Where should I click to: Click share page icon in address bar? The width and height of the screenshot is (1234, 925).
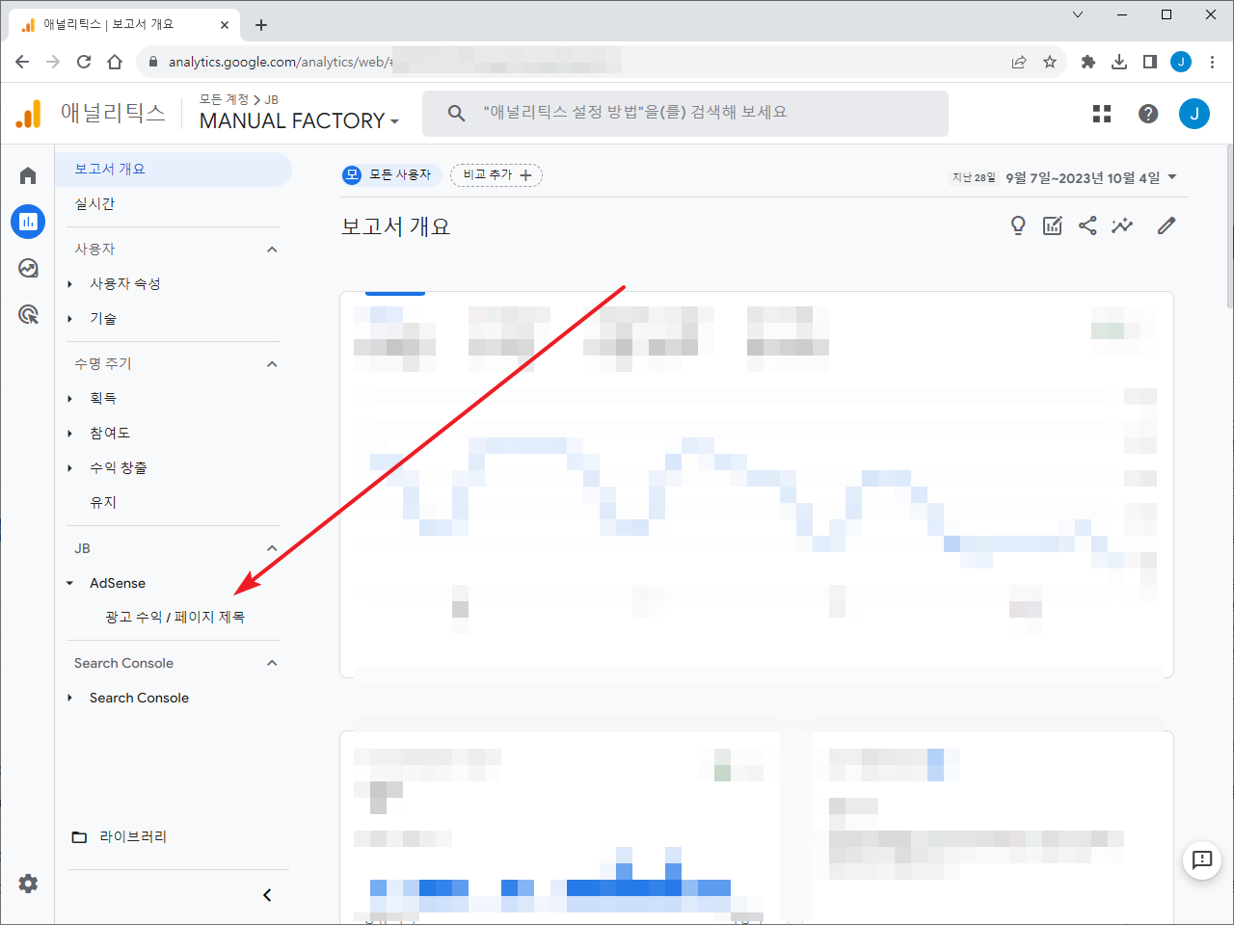(1019, 62)
